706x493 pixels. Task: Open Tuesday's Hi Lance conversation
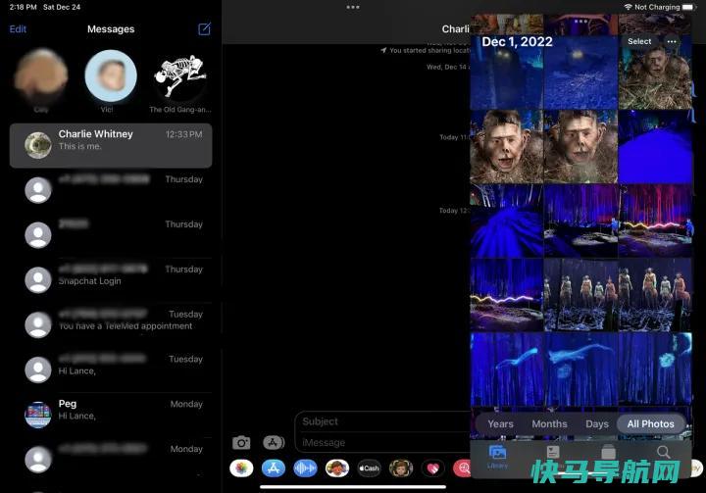(111, 370)
